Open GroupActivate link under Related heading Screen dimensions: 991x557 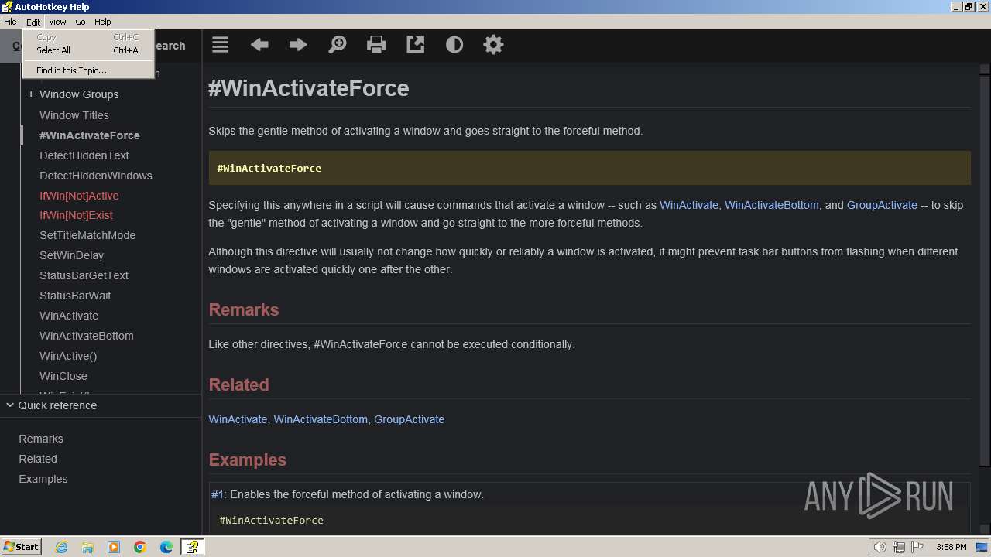point(410,419)
